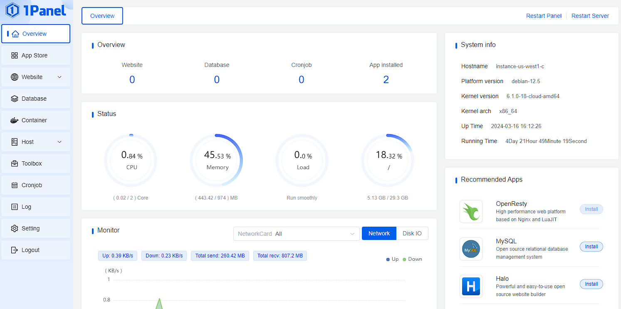Click the Website globe icon
The height and width of the screenshot is (309, 621).
15,77
